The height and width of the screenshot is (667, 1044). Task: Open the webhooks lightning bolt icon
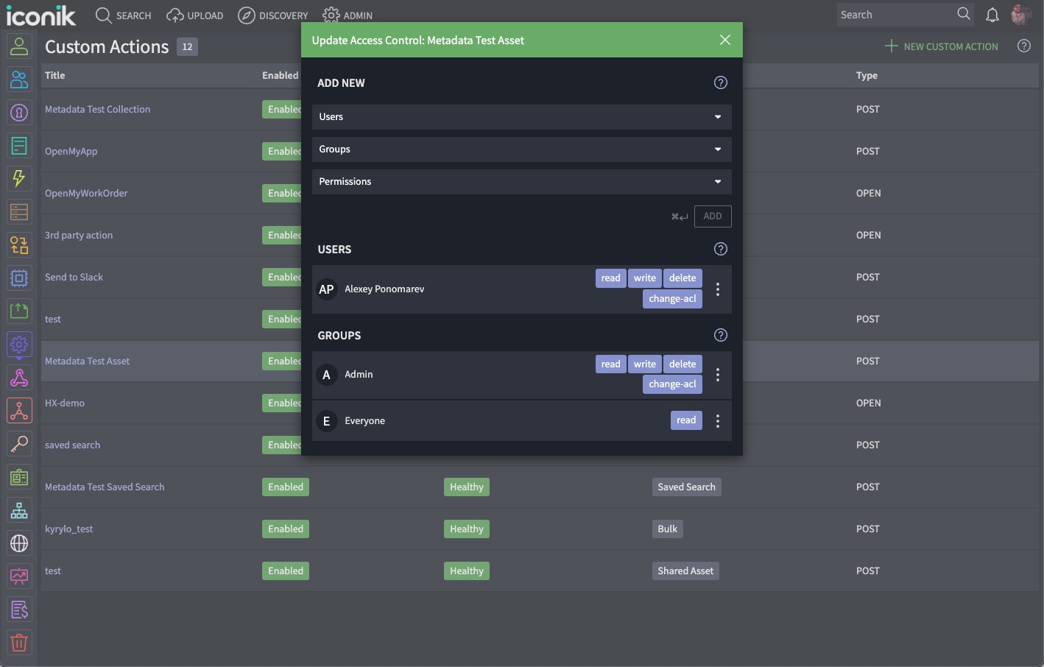(x=19, y=178)
